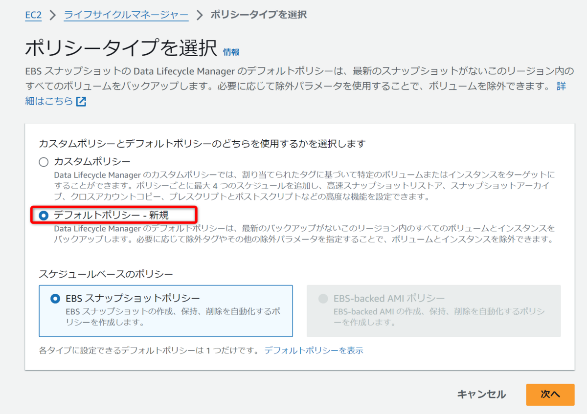Open the 情報 info link
This screenshot has width=587, height=414.
[231, 52]
